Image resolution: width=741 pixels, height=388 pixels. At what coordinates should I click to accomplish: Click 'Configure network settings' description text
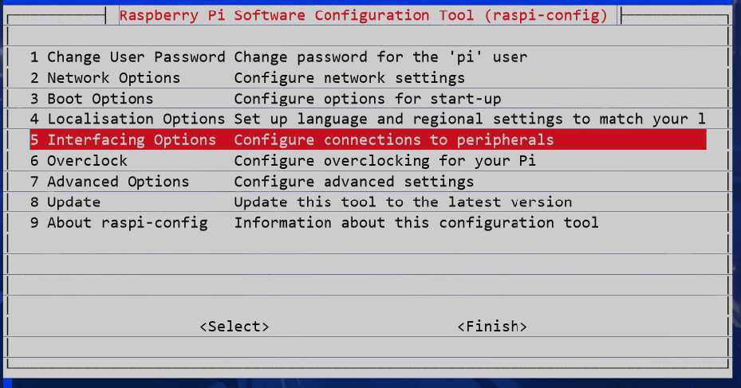(349, 78)
